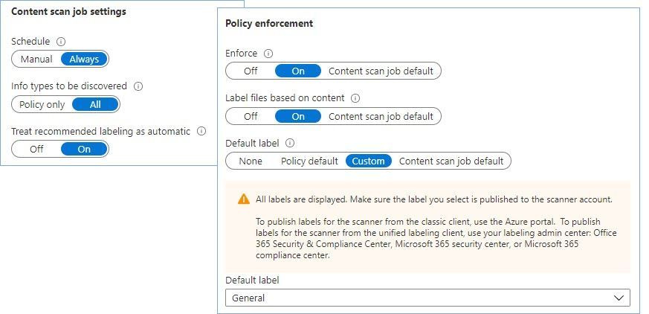Click info icon beside Label files based on content
The height and width of the screenshot is (314, 649).
(355, 98)
